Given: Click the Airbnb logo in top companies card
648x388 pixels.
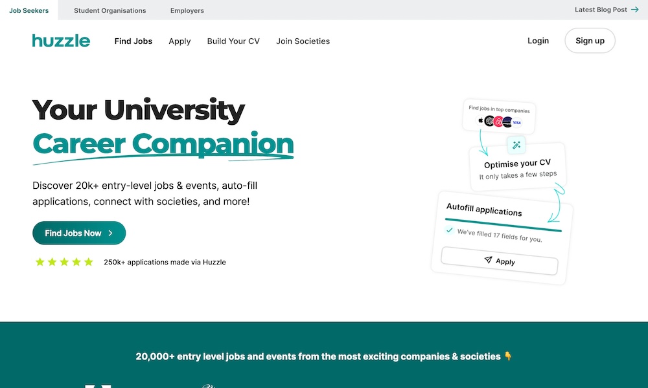Looking at the screenshot, I should 498,122.
